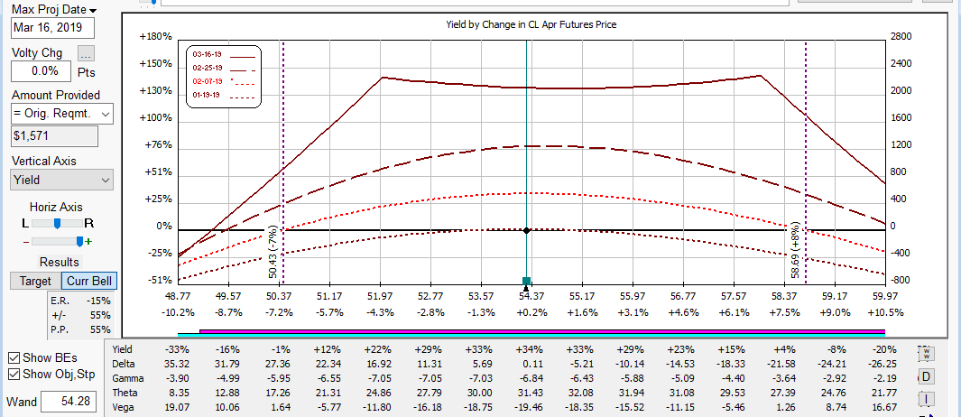Click the WW icon button
Image resolution: width=961 pixels, height=417 pixels.
[926, 353]
